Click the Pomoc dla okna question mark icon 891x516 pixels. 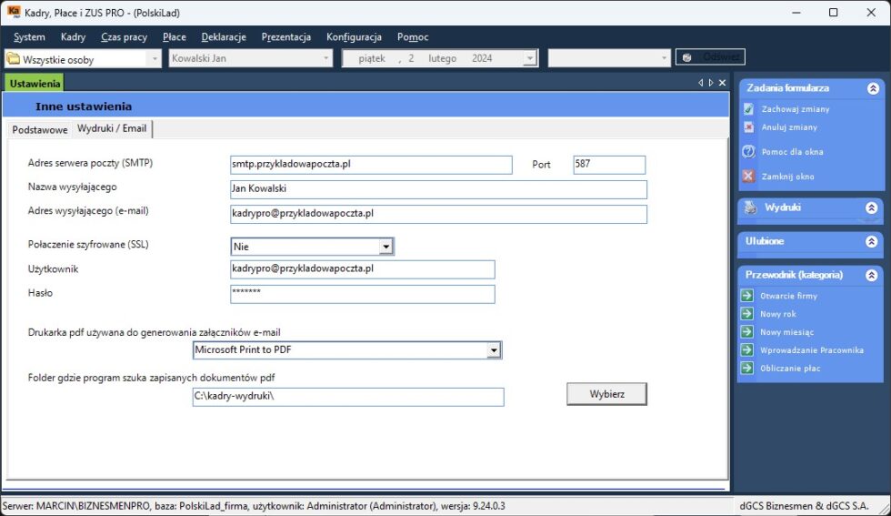[748, 151]
